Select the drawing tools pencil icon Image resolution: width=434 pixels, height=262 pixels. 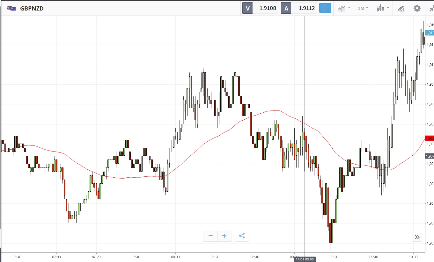tap(401, 9)
